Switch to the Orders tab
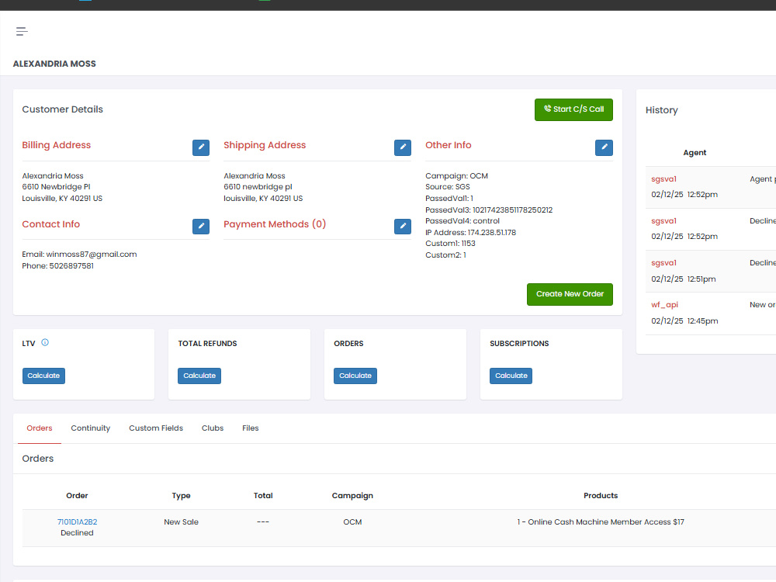This screenshot has height=582, width=776. (x=40, y=428)
